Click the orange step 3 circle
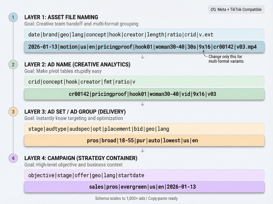Image resolution: width=273 pixels, height=204 pixels. coord(13,112)
